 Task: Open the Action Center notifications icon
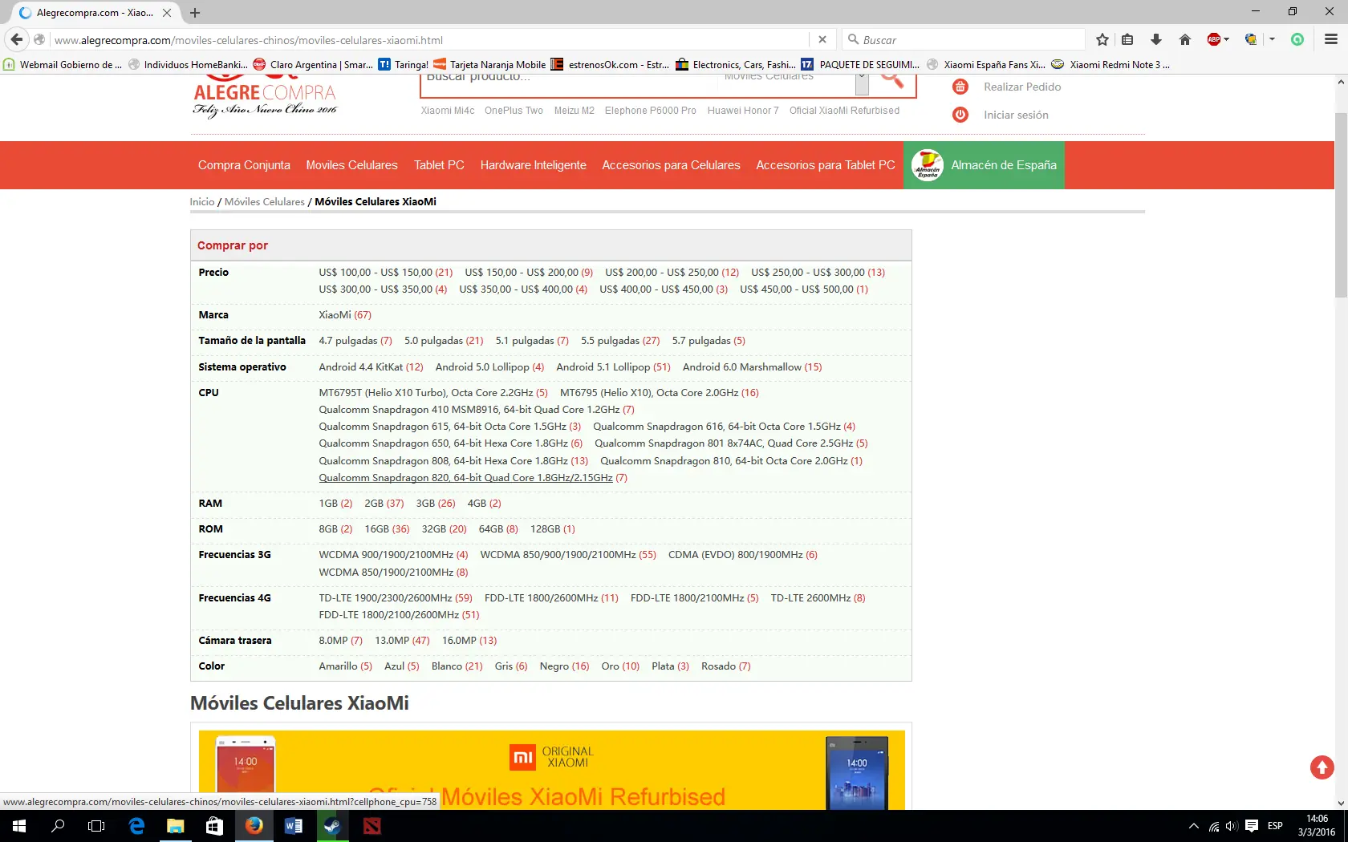(1251, 826)
